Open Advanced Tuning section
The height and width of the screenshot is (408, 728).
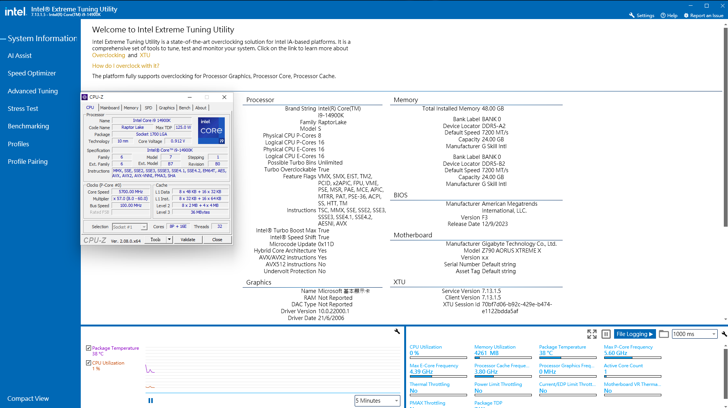point(33,91)
